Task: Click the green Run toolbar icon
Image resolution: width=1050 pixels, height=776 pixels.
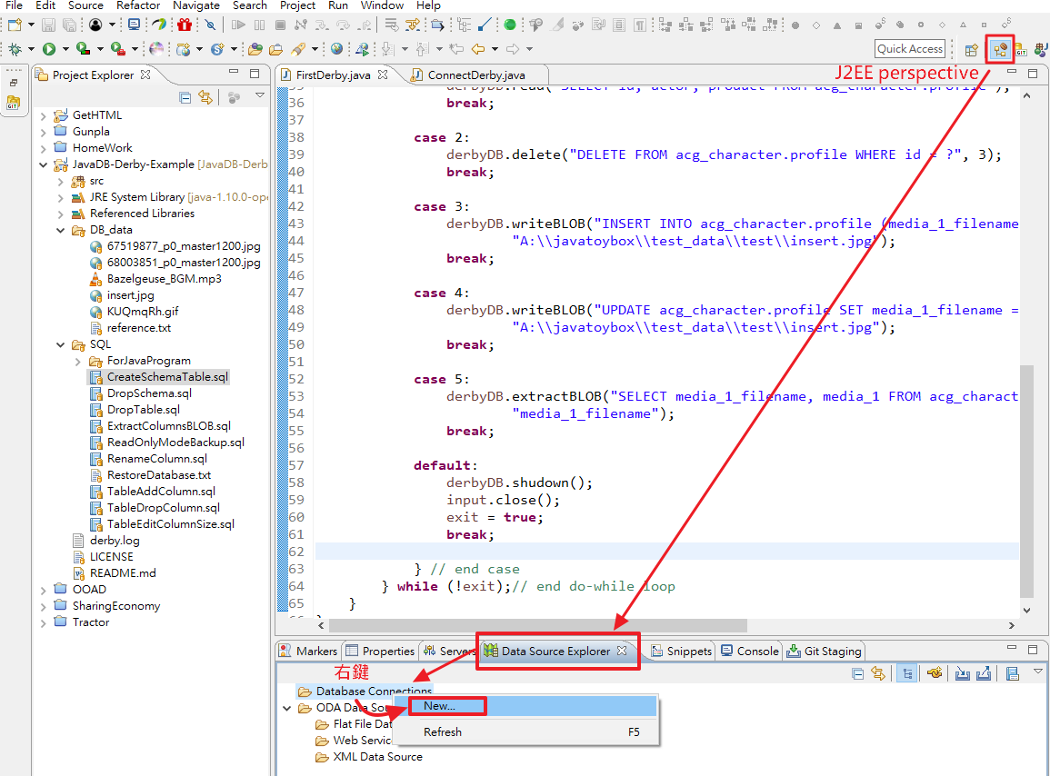Action: (x=46, y=49)
